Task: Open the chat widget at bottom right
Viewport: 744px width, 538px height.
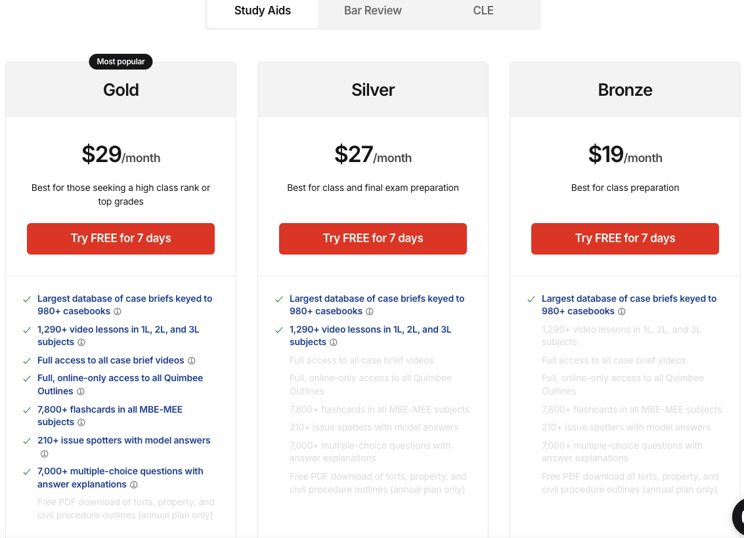Action: tap(738, 517)
